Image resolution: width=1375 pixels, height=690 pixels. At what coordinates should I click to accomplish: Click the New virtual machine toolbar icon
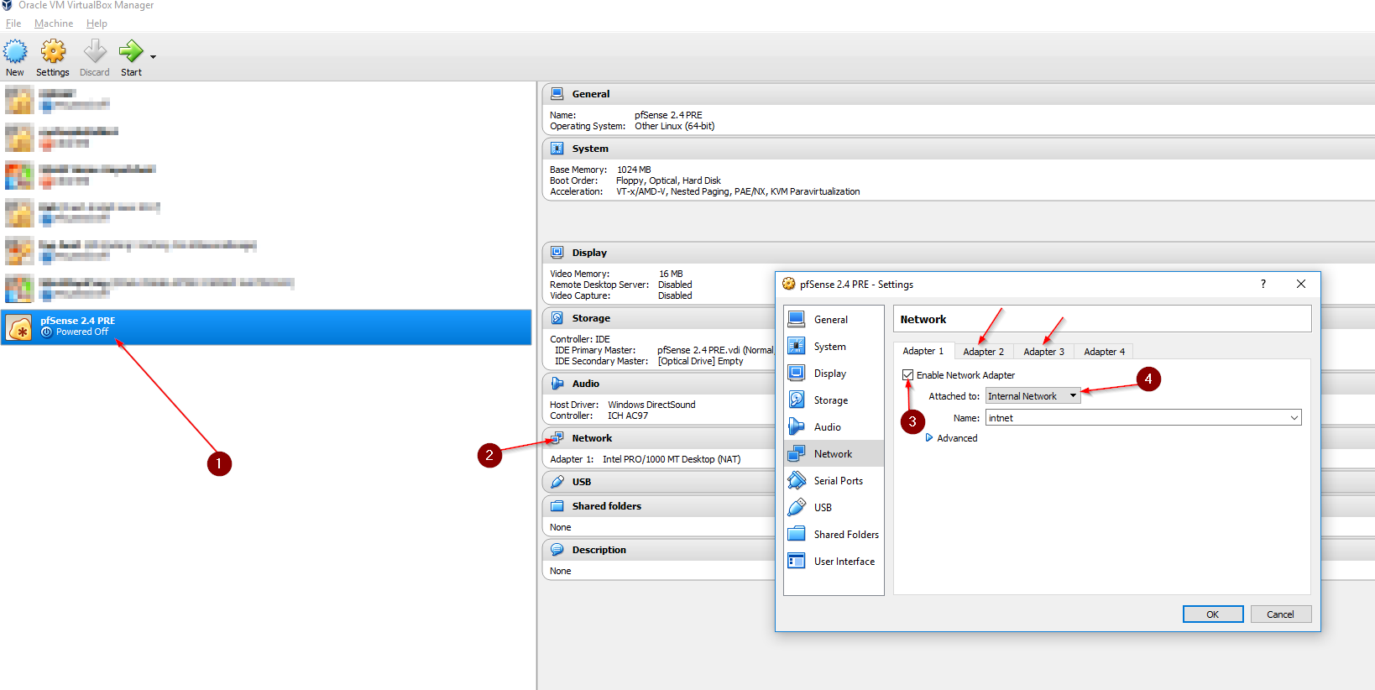tap(15, 52)
